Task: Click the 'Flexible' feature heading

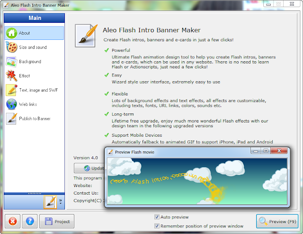Action: coord(120,94)
